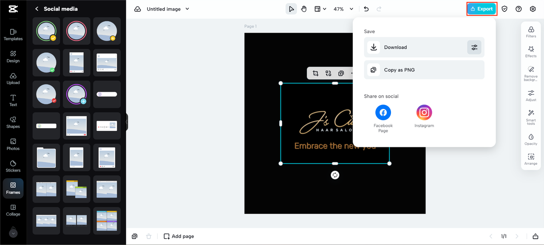Screen dimensions: 544x245
Task: Open Adjust in right panel
Action: [x=531, y=96]
